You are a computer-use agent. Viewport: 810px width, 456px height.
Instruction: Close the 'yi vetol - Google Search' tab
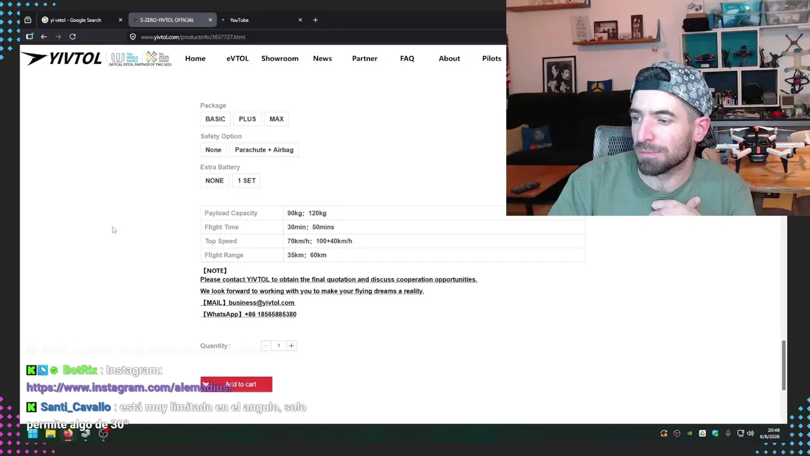click(x=120, y=20)
